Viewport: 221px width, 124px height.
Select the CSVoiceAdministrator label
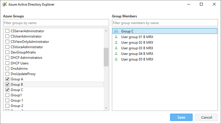pyautogui.click(x=27, y=47)
